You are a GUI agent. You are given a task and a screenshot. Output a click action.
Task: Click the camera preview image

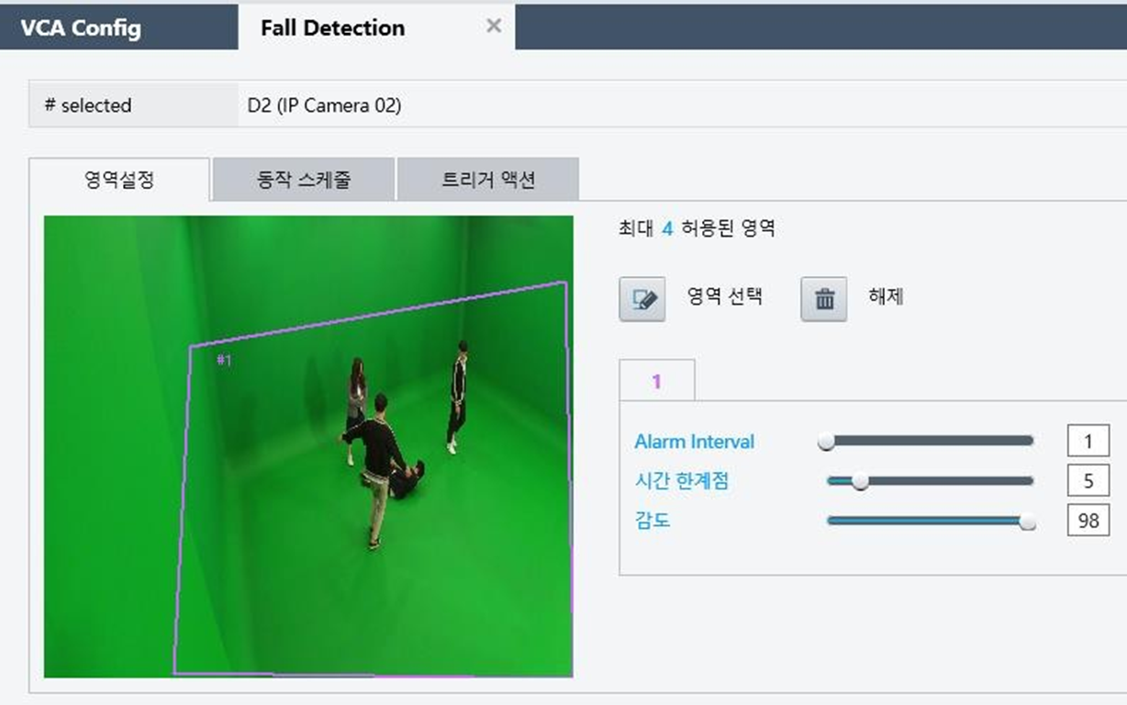pos(308,446)
